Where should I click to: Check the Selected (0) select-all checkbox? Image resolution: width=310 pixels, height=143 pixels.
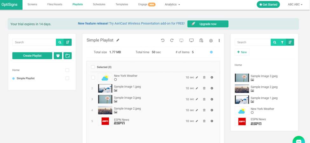click(x=93, y=67)
